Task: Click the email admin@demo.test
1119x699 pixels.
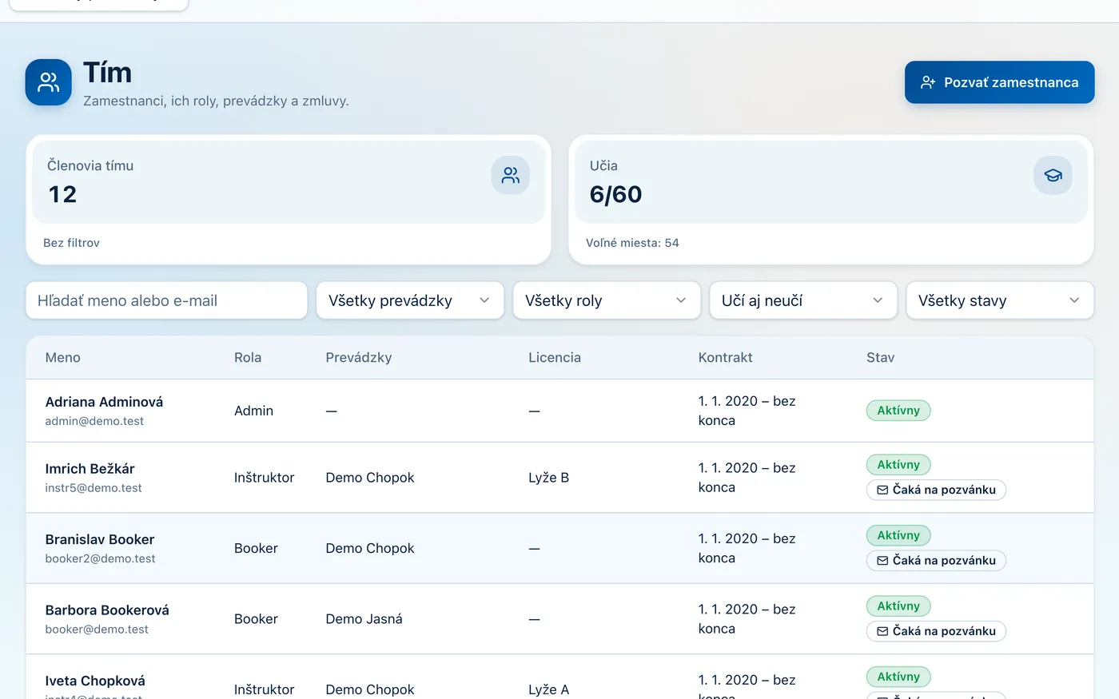Action: pyautogui.click(x=94, y=421)
